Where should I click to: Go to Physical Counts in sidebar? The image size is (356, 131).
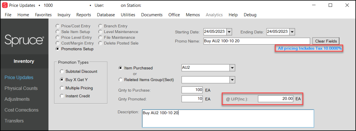pyautogui.click(x=21, y=88)
